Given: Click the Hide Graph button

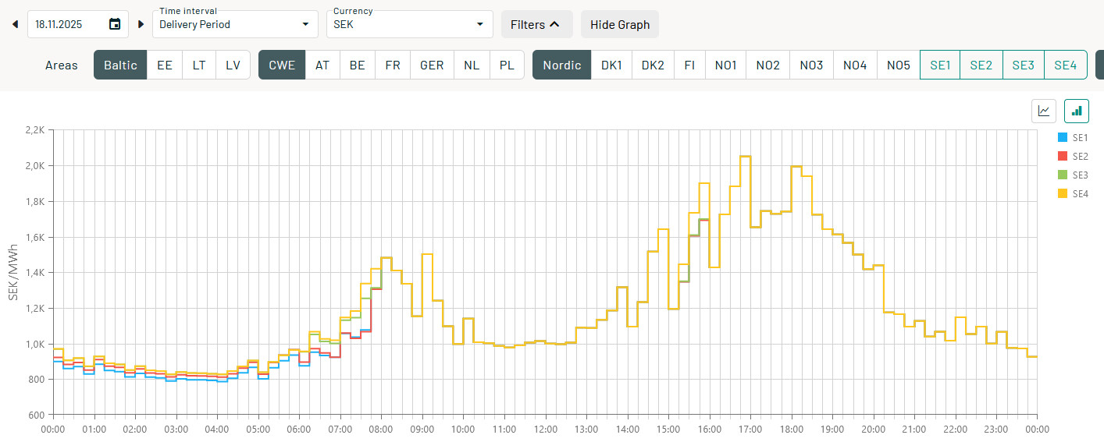Looking at the screenshot, I should [620, 24].
